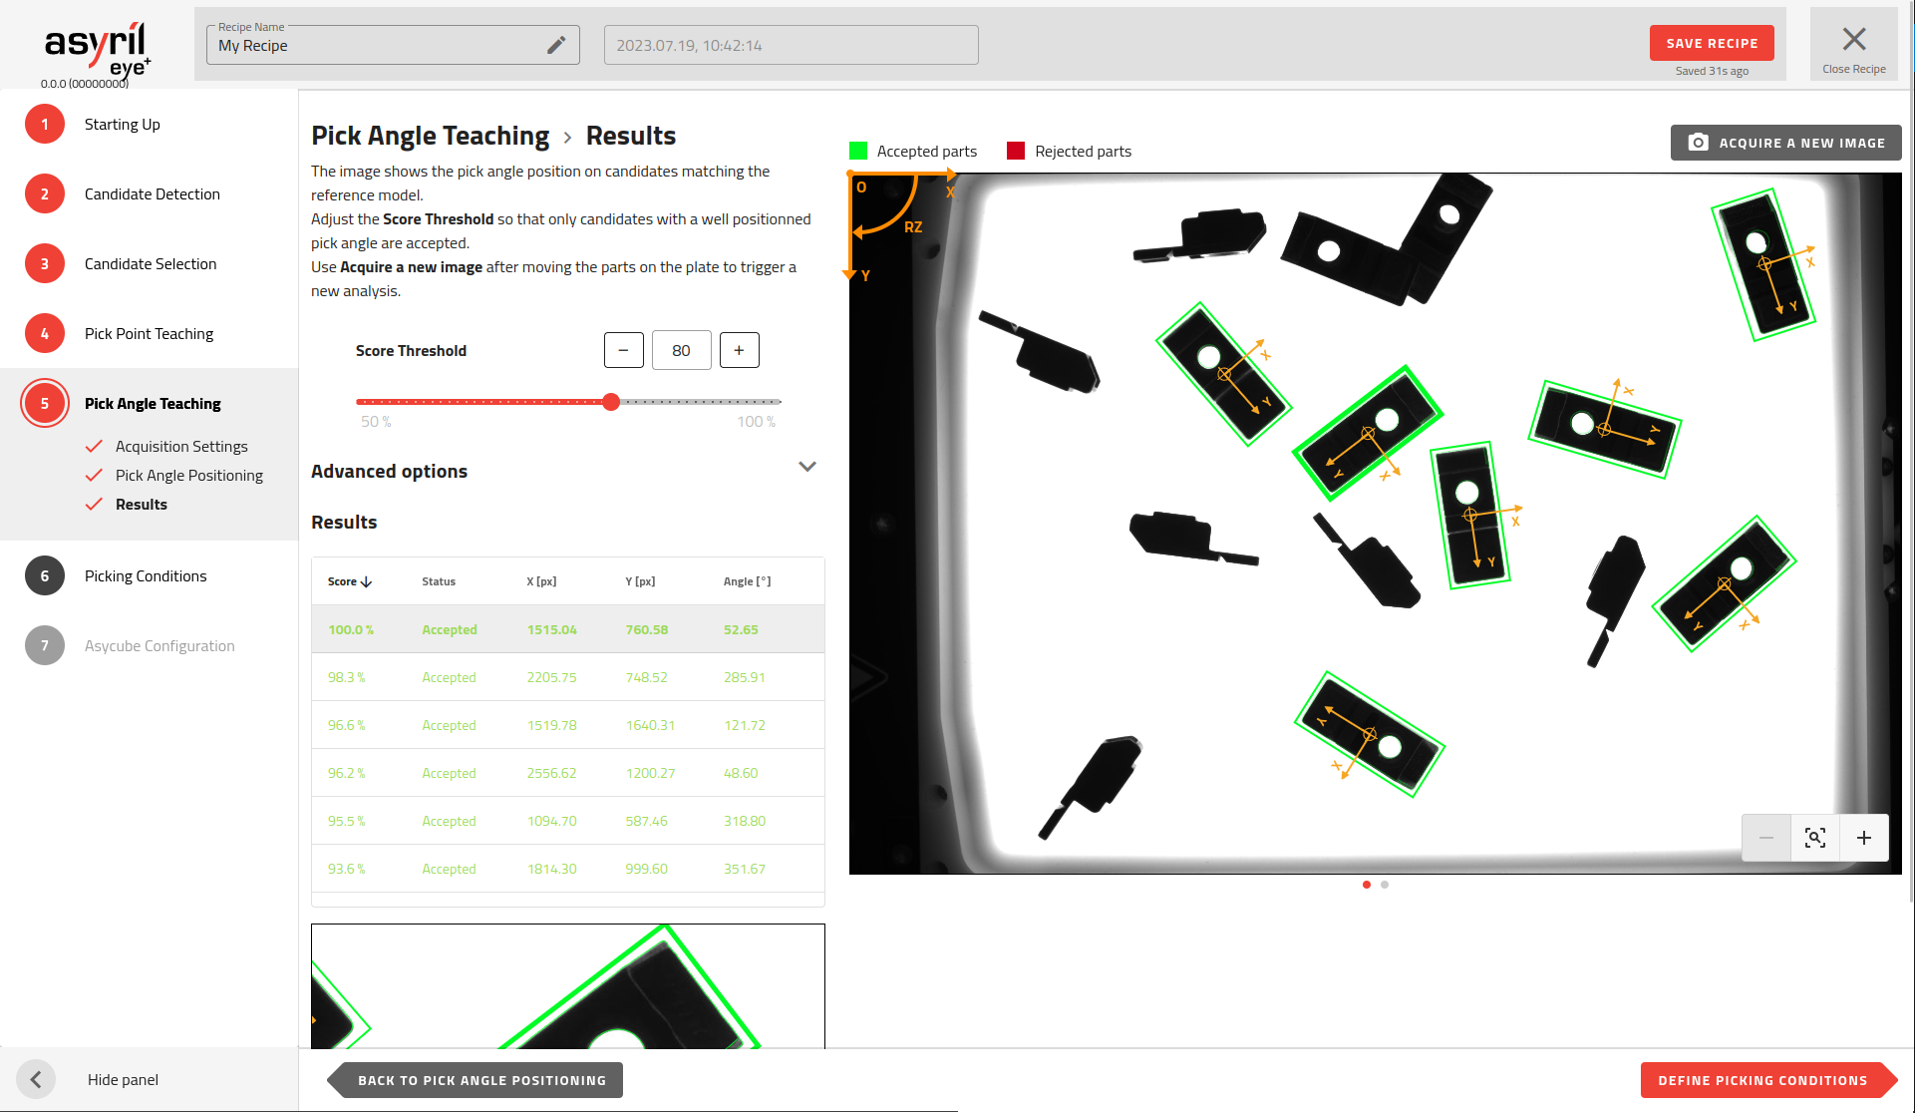
Task: Select the first image page dot
Action: pyautogui.click(x=1366, y=885)
